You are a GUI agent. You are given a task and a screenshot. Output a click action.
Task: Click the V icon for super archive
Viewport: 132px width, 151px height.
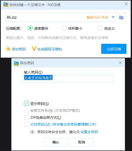[34, 49]
